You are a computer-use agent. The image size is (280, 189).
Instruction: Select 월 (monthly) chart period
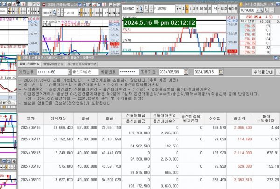click(230, 9)
